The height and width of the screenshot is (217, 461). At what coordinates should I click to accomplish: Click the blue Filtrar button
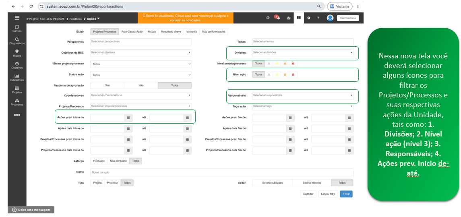[x=346, y=194]
